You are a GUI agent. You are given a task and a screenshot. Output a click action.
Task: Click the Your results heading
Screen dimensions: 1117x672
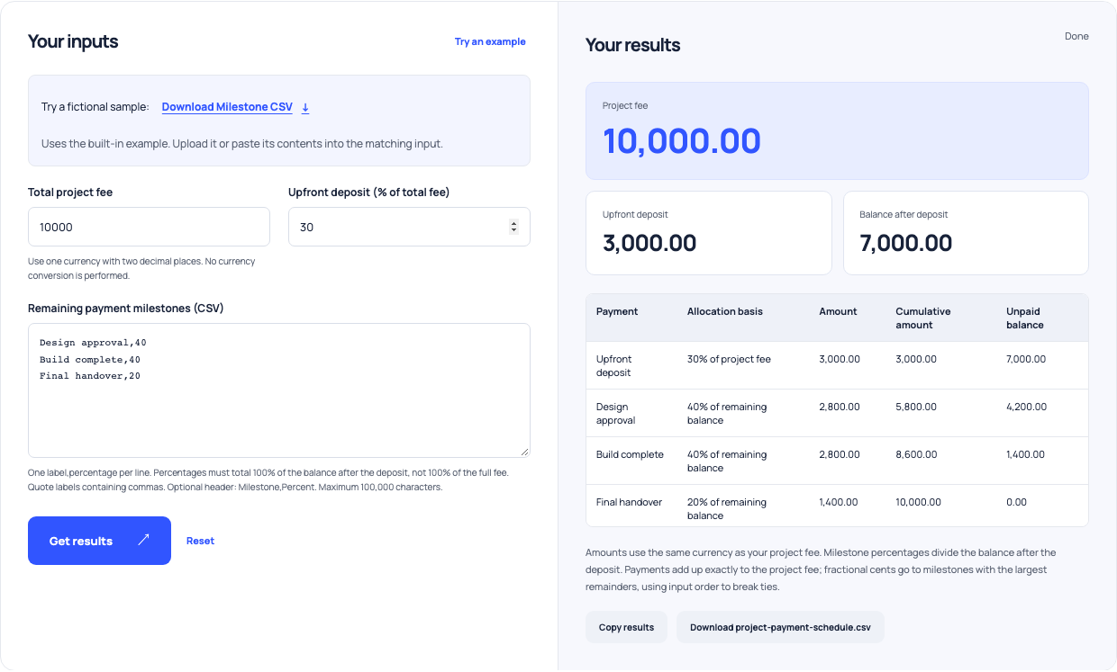pyautogui.click(x=632, y=45)
